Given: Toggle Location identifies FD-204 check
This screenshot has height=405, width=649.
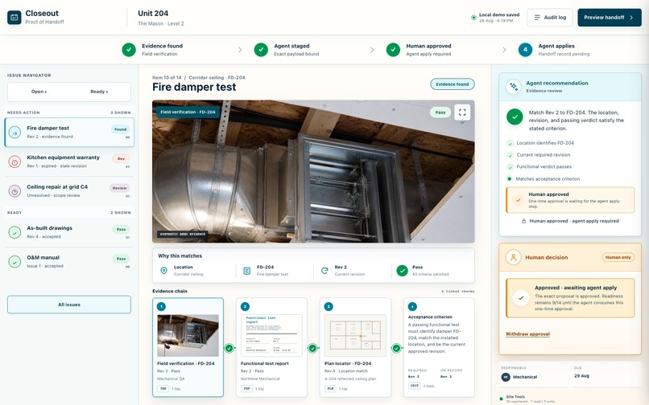Looking at the screenshot, I should (x=510, y=143).
